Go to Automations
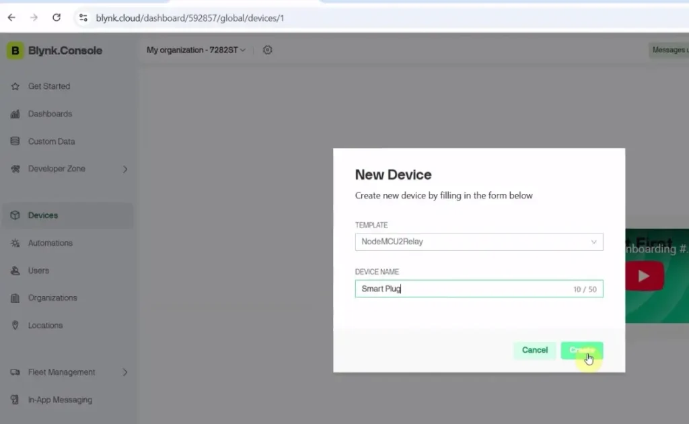Viewport: 689px width, 424px height. point(52,243)
